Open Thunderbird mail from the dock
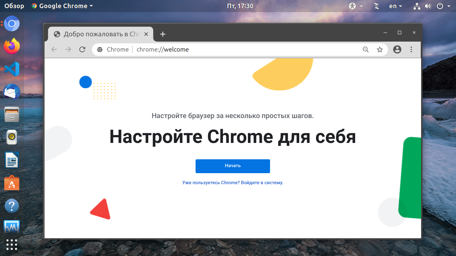 [12, 91]
